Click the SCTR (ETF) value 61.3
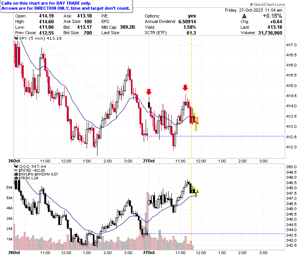This screenshot has height=256, width=303. [x=191, y=33]
